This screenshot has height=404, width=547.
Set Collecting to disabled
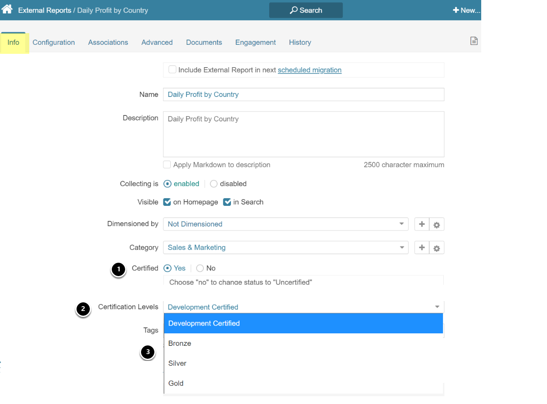tap(214, 184)
